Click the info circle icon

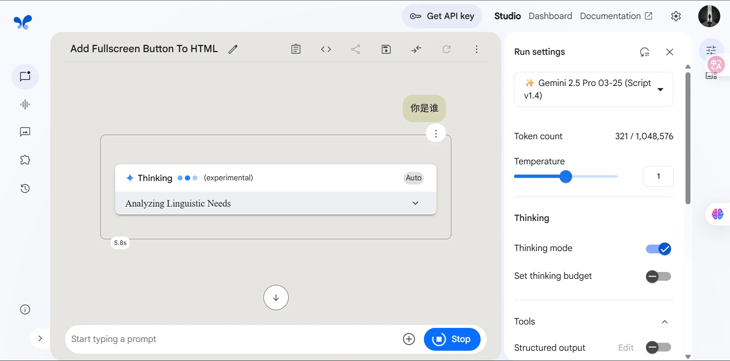pyautogui.click(x=25, y=310)
